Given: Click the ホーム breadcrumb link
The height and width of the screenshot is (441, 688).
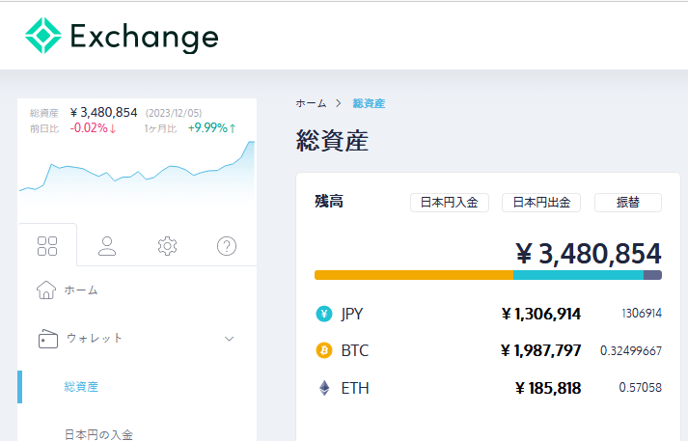Looking at the screenshot, I should click(x=311, y=103).
